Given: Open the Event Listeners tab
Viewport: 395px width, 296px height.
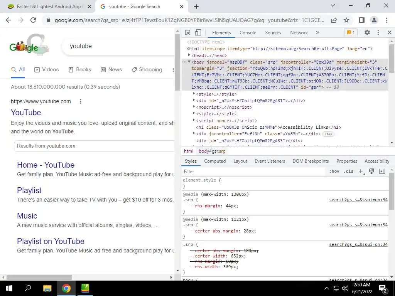Looking at the screenshot, I should pos(270,161).
